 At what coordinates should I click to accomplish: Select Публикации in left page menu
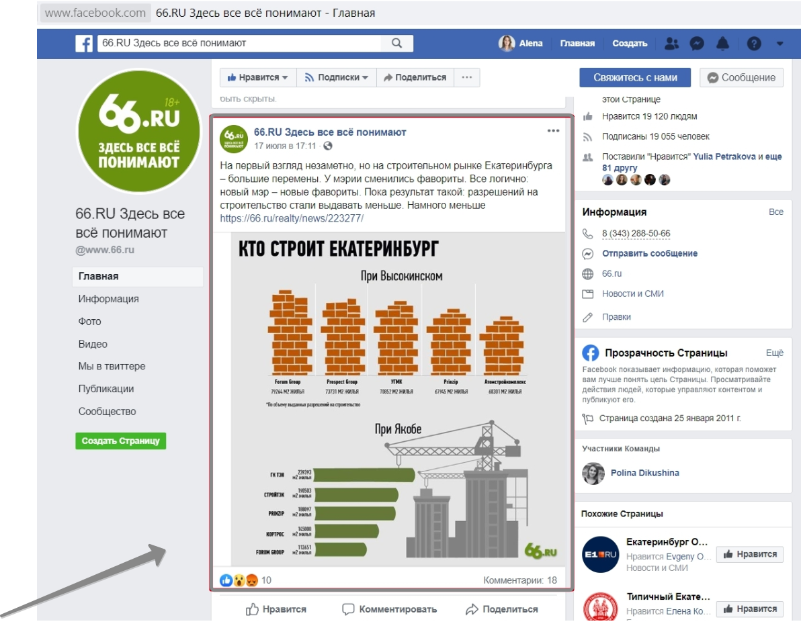106,389
